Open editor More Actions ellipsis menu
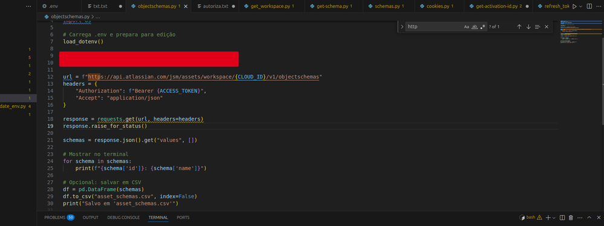Viewport: 604px width, 226px height. (599, 7)
